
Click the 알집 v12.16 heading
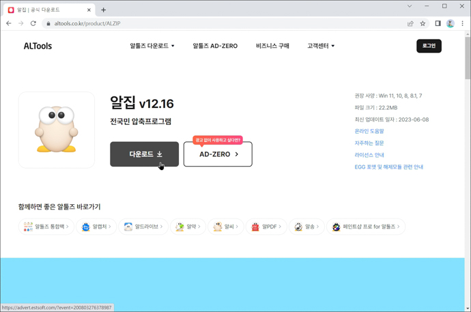pyautogui.click(x=142, y=103)
